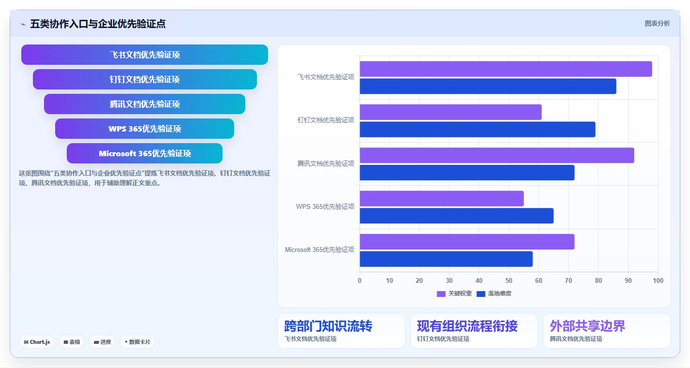
Task: Click the Chart.js tag chip
Action: click(37, 342)
